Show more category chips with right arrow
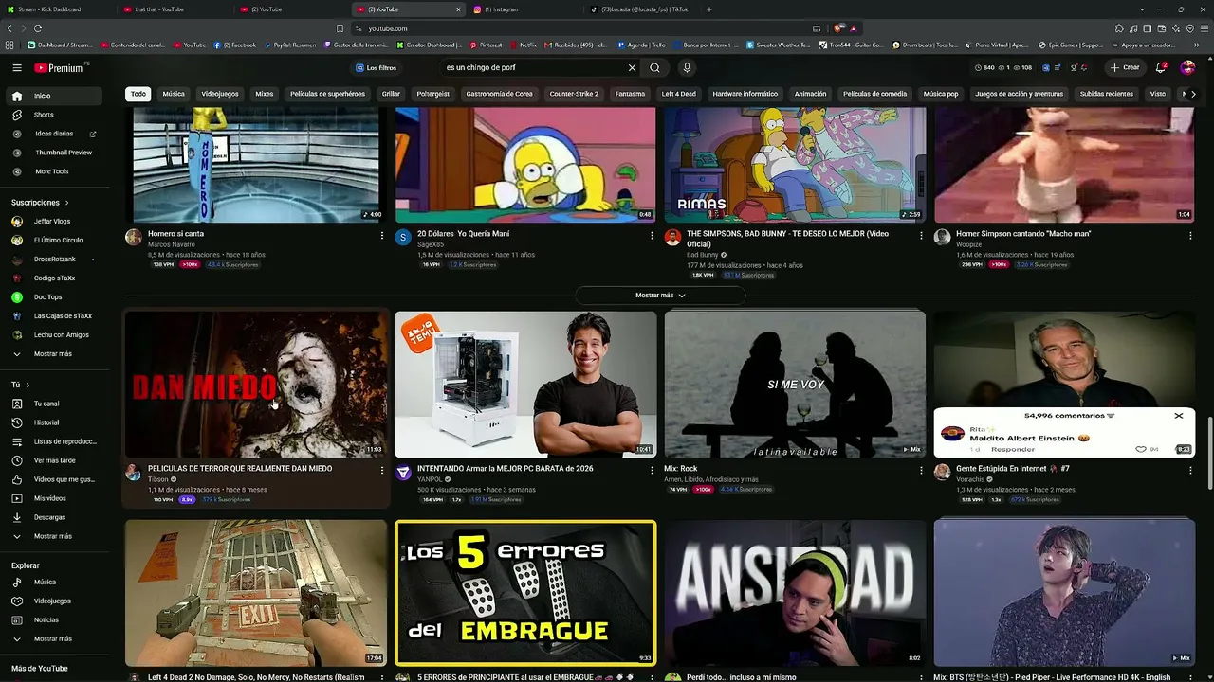This screenshot has height=682, width=1214. [1193, 94]
